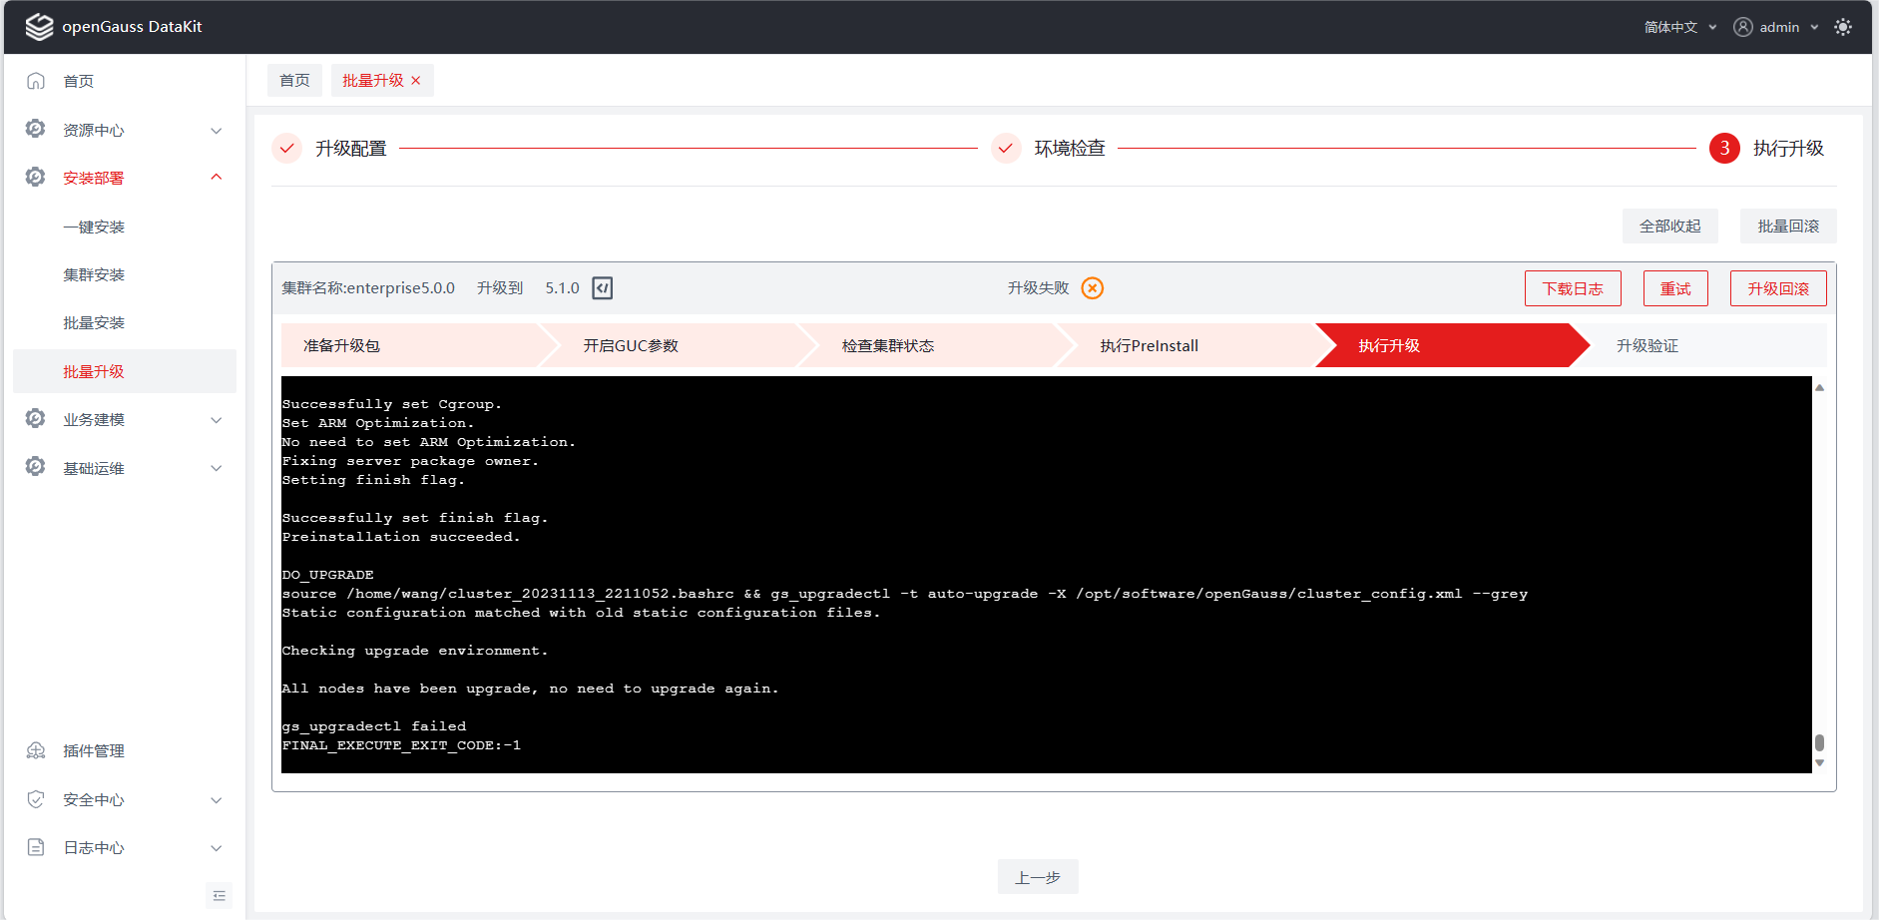The image size is (1879, 920).
Task: Open the 简体中文 language dropdown
Action: pos(1680,27)
